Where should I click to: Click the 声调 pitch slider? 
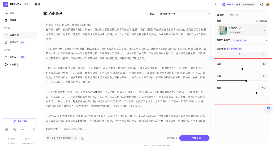(242, 81)
